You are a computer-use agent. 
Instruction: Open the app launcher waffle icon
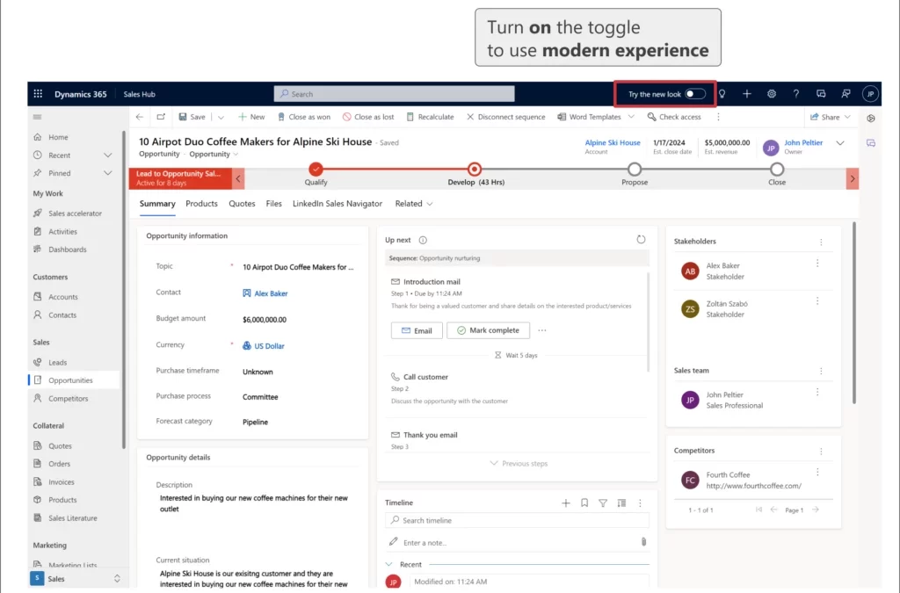pyautogui.click(x=38, y=94)
